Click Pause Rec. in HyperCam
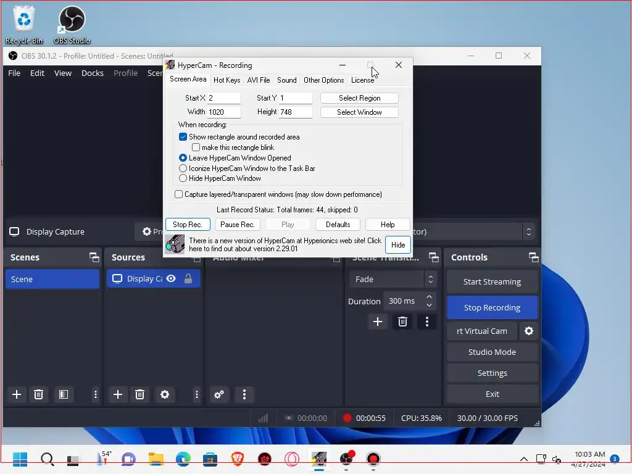The height and width of the screenshot is (474, 632). (x=238, y=225)
